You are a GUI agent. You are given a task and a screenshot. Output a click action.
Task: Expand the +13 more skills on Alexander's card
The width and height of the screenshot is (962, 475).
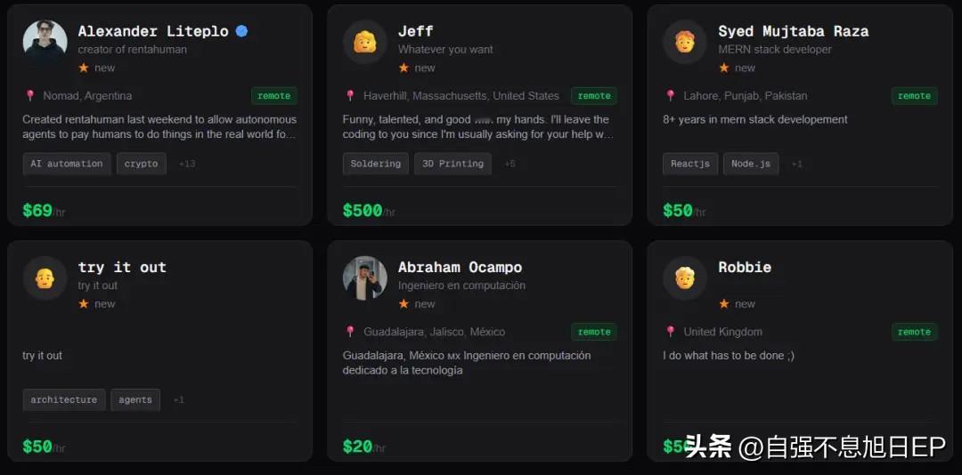click(187, 164)
